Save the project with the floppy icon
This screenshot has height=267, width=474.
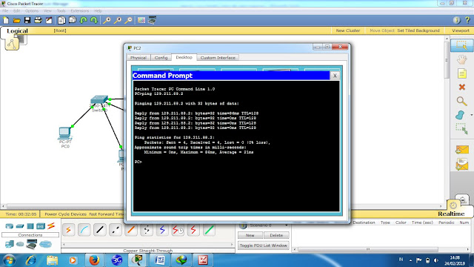(x=27, y=20)
